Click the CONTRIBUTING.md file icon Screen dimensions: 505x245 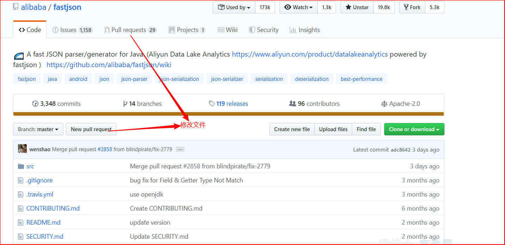(x=20, y=208)
